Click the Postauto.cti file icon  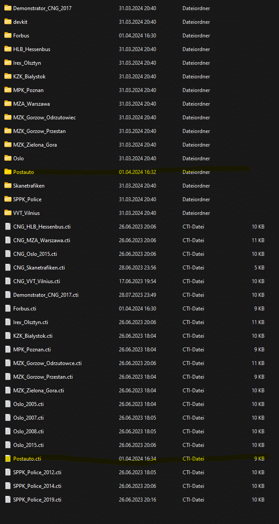(7, 458)
